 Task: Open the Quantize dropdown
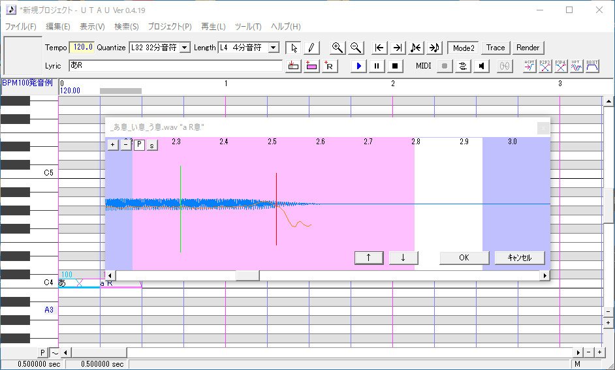coord(185,48)
